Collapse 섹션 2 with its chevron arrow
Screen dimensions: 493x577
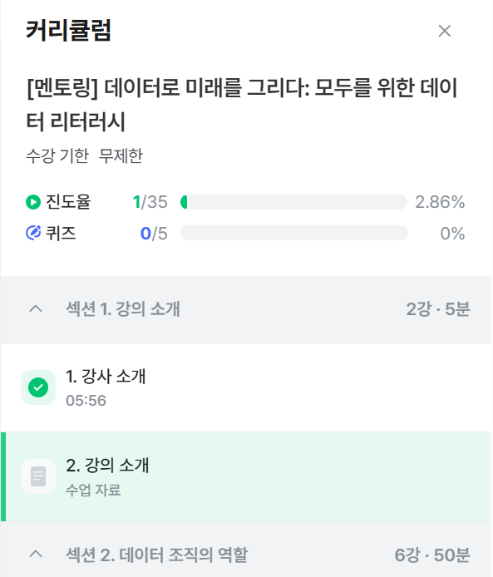36,554
